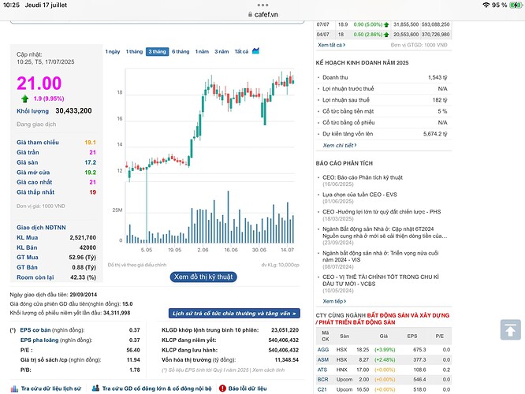Viewport: 525px width, 394px height.
Task: Click BẤT ĐỘNG SẢN VÀ XÂY DỰNG sector link
Action: tap(408, 315)
